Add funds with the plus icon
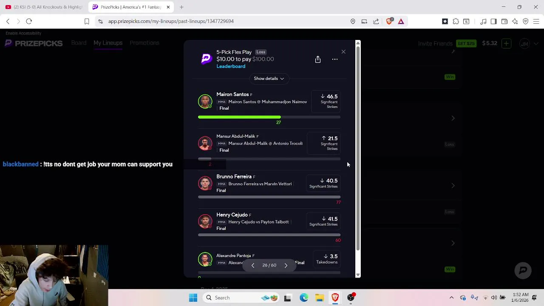Image resolution: width=544 pixels, height=306 pixels. [506, 43]
